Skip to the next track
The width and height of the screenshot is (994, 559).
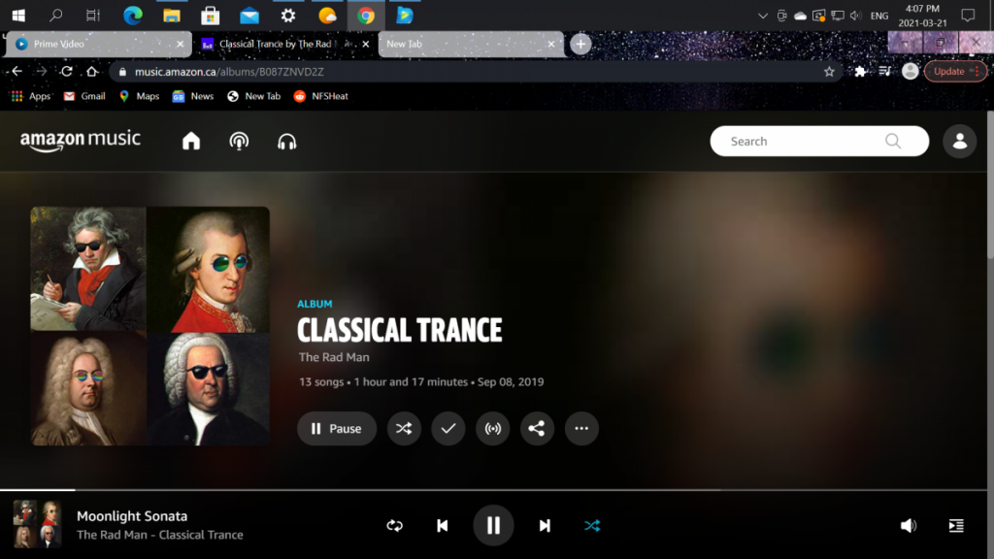pos(545,525)
